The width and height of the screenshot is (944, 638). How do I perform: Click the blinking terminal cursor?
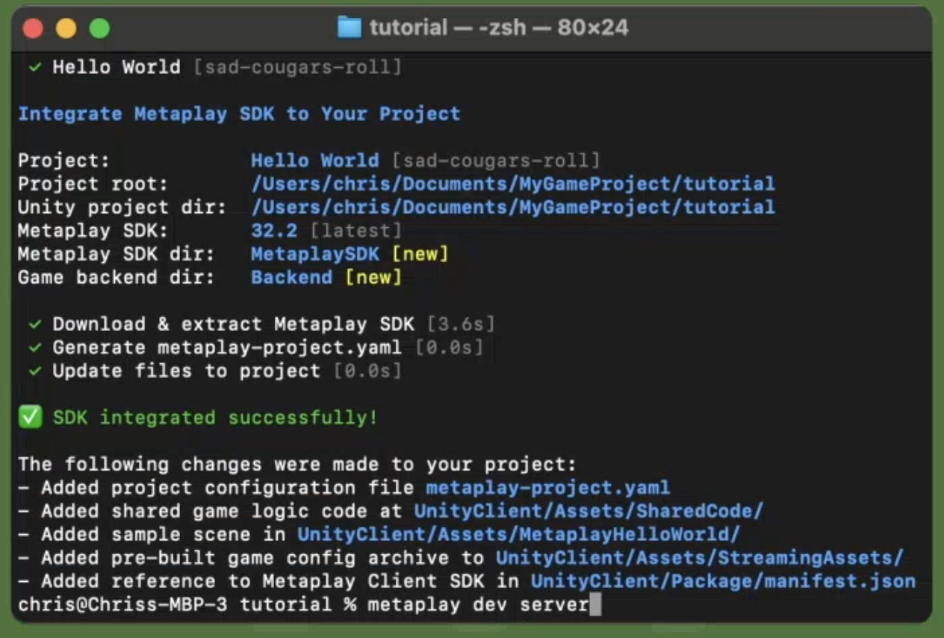[x=594, y=604]
